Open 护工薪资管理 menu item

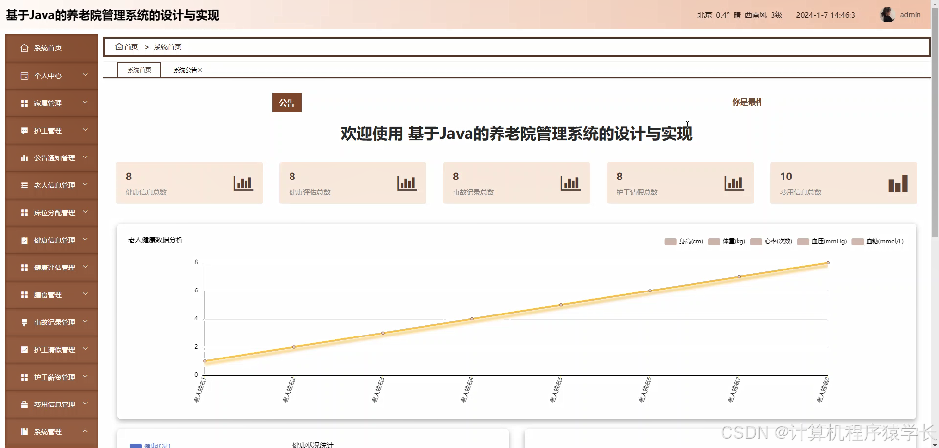[x=51, y=377]
